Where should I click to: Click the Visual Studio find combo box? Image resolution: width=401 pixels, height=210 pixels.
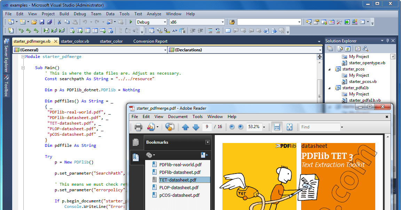pos(269,22)
